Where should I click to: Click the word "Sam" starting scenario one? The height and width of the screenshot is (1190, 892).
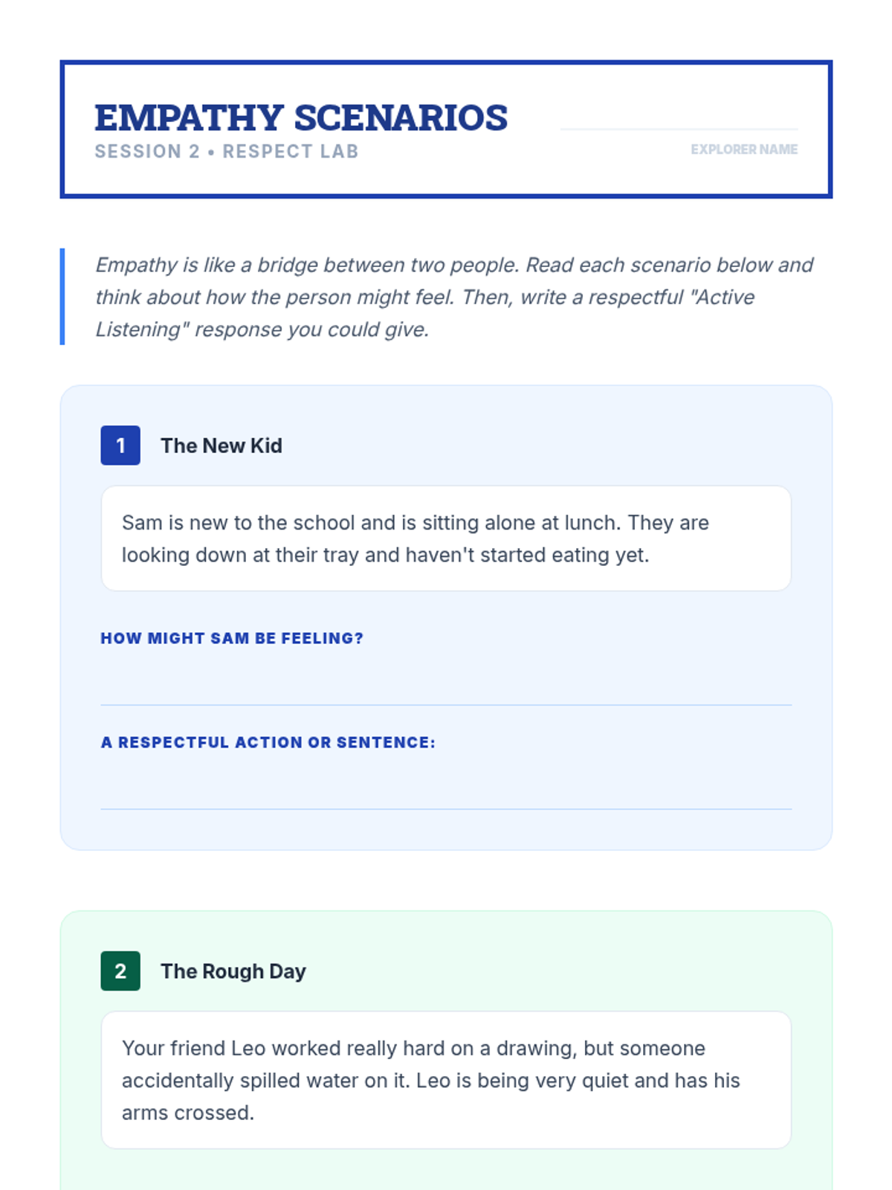click(142, 523)
